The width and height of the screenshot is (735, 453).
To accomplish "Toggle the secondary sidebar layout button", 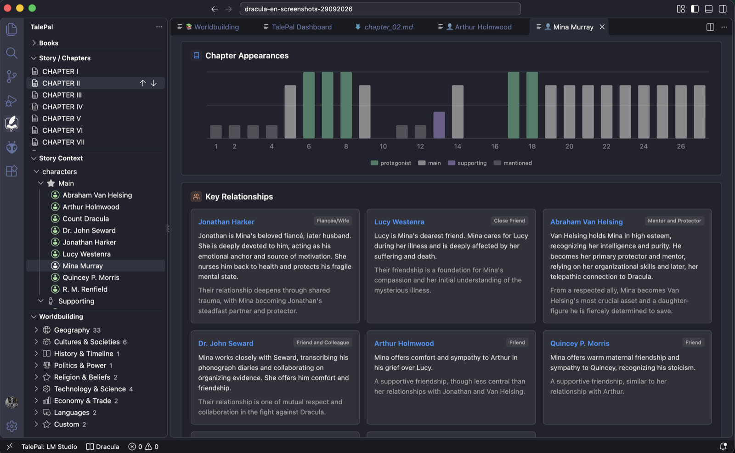I will (x=723, y=9).
